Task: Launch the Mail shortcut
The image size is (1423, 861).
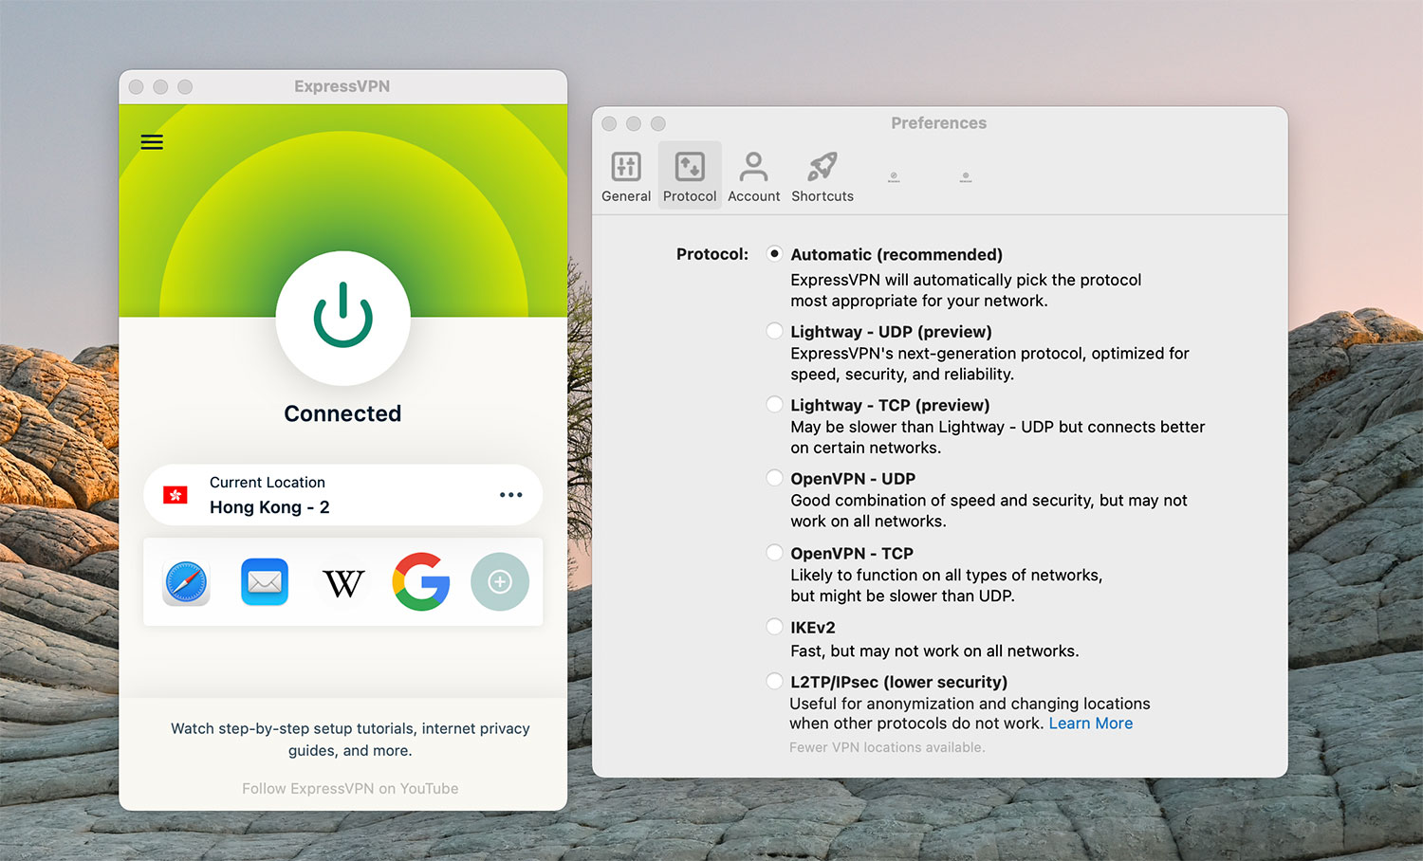Action: point(265,581)
